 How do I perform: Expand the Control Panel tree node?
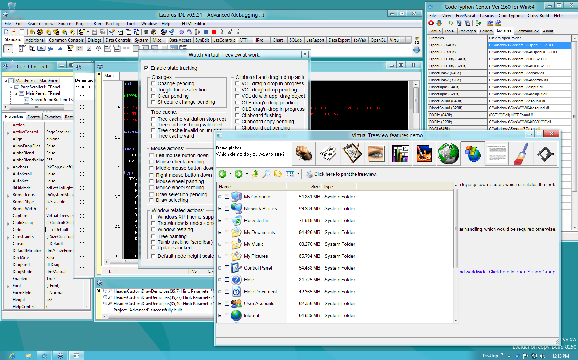coord(220,268)
